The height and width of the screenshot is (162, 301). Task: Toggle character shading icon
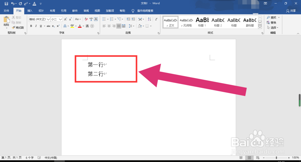point(87,26)
